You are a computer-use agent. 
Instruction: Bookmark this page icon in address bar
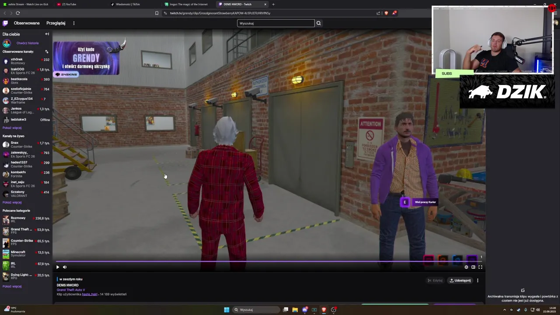[x=157, y=13]
